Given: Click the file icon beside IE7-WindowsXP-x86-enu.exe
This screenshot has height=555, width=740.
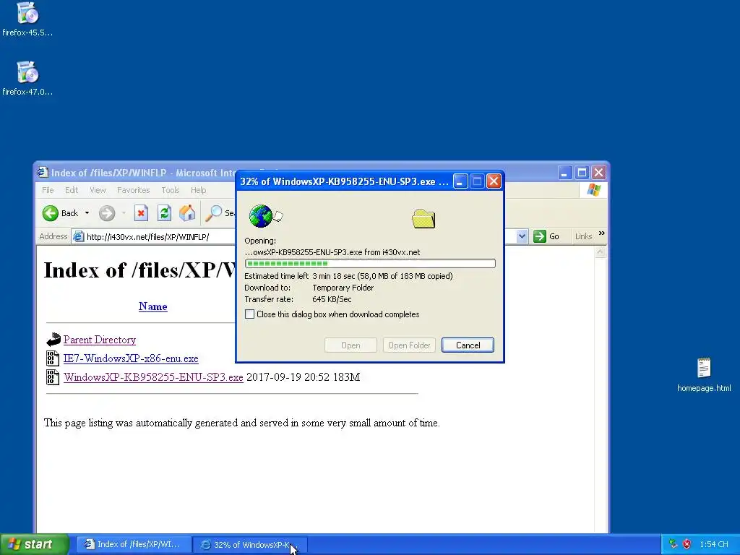Looking at the screenshot, I should click(52, 358).
